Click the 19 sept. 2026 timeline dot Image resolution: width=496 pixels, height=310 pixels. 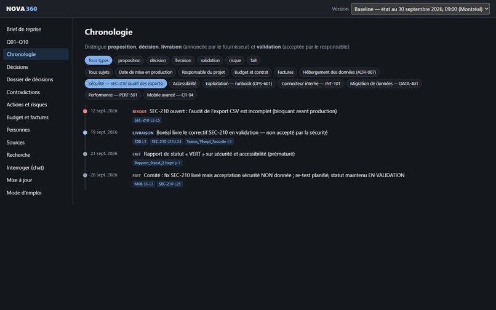coord(85,132)
